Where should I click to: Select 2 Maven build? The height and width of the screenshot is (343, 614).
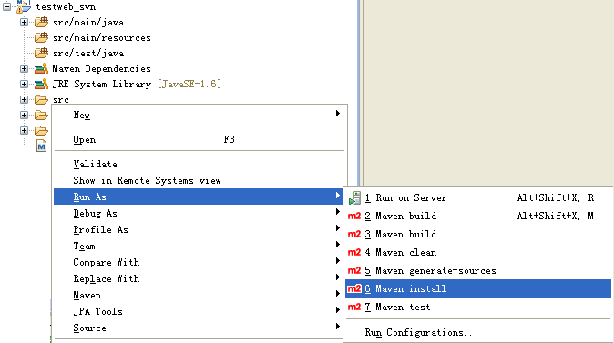click(x=478, y=216)
